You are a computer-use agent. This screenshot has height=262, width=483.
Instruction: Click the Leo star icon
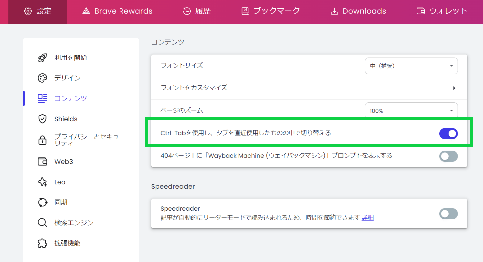tap(42, 182)
